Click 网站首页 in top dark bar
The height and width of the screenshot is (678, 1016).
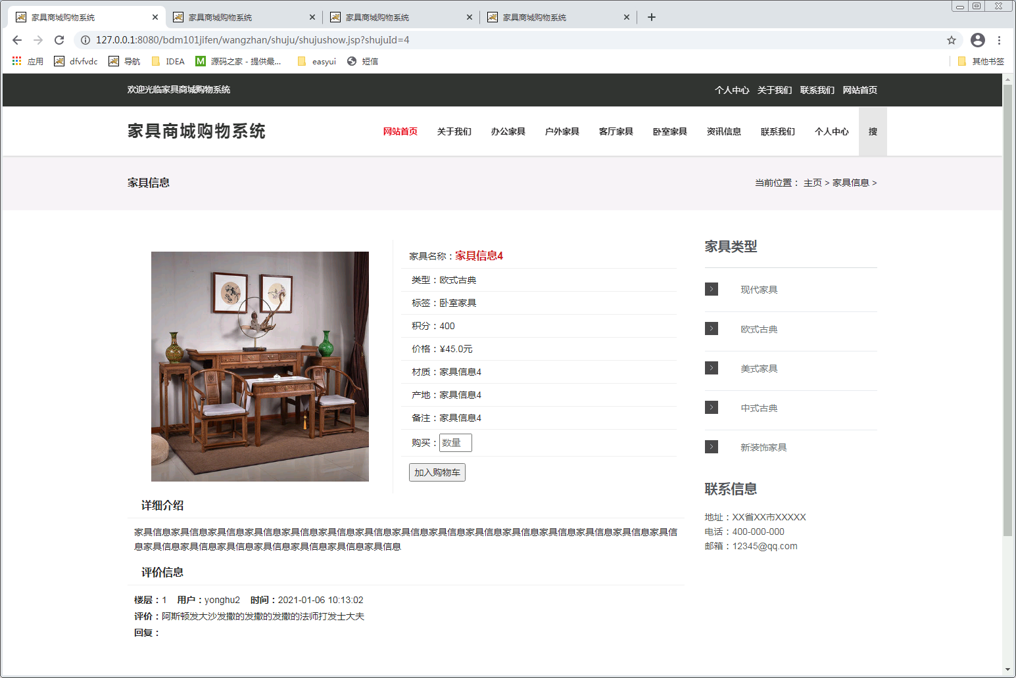pos(860,90)
